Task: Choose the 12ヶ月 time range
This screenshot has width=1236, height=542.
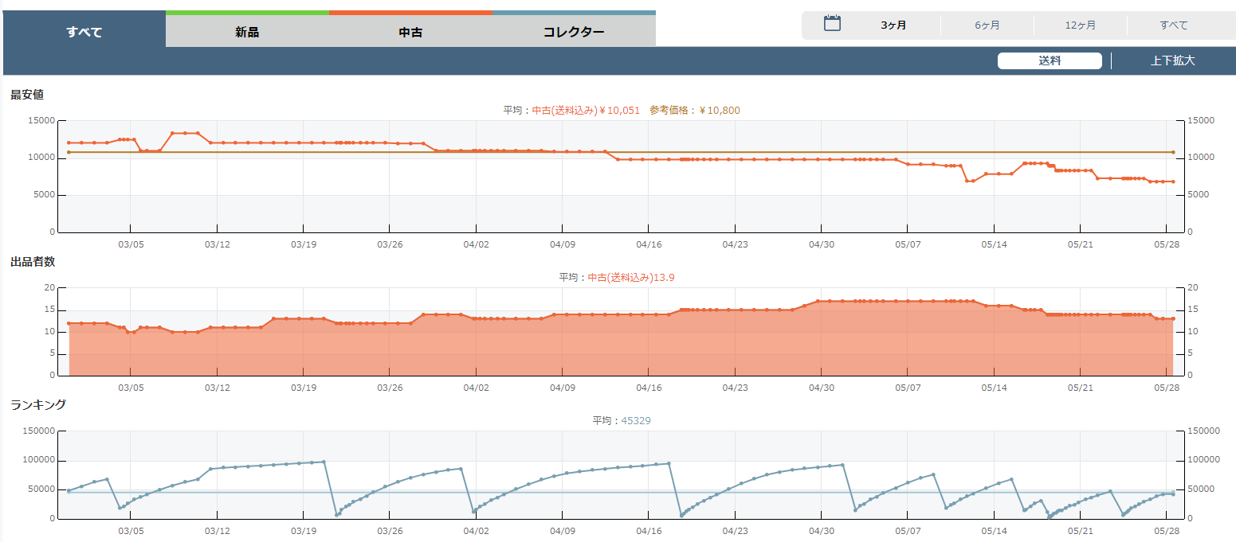Action: pos(1080,25)
